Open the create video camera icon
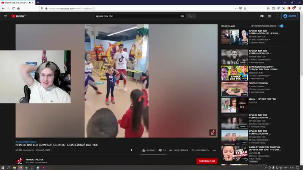The height and width of the screenshot is (170, 303). coord(262,16)
